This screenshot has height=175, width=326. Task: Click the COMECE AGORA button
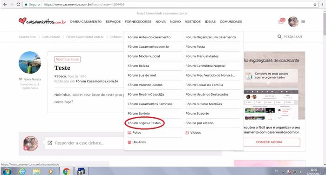coord(272,142)
